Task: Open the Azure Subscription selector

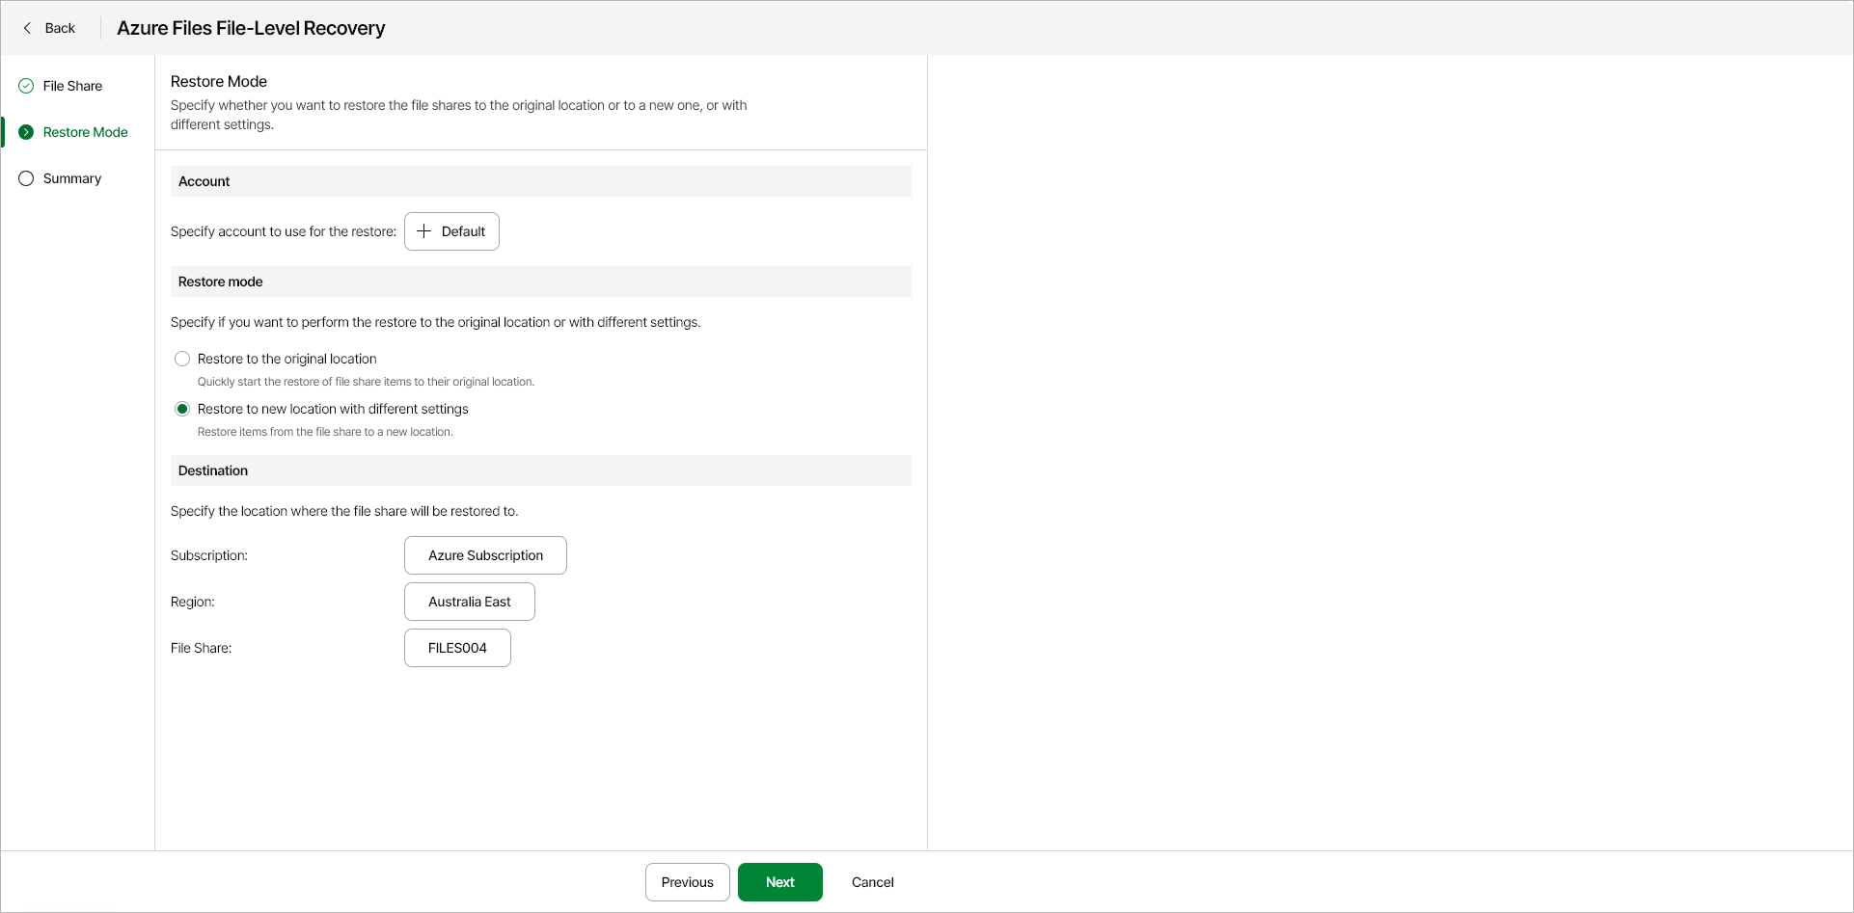Action: (485, 555)
